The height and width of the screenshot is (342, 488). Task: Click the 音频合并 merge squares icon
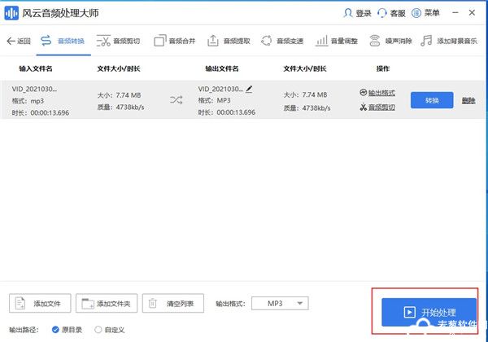point(160,41)
